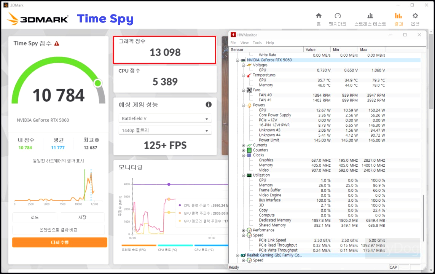
Task: Click the Temperatures thermometer icon
Action: click(249, 75)
